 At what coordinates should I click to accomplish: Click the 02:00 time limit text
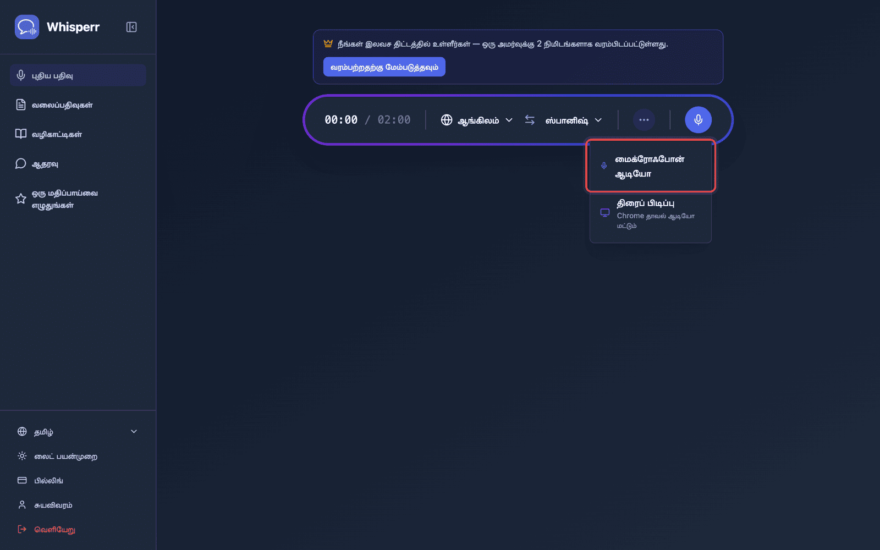(394, 120)
